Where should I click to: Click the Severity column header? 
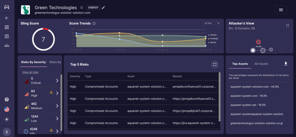75,76
